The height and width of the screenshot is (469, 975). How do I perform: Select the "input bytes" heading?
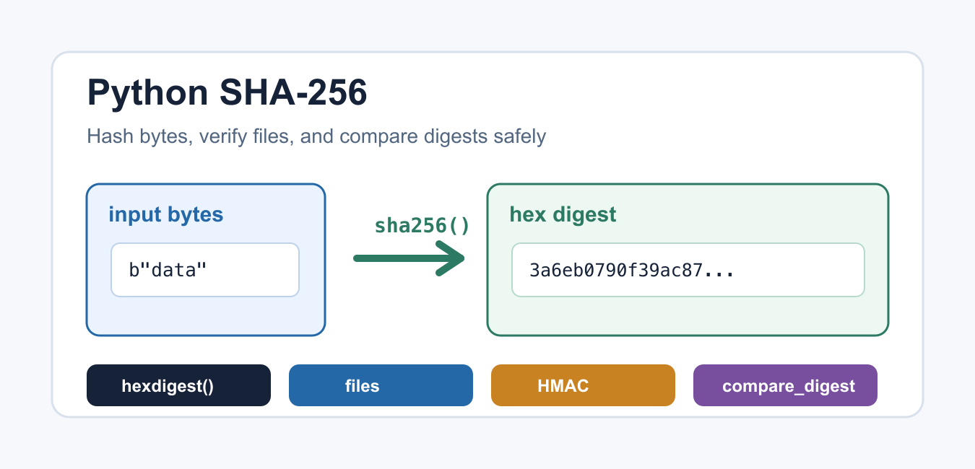tap(166, 214)
